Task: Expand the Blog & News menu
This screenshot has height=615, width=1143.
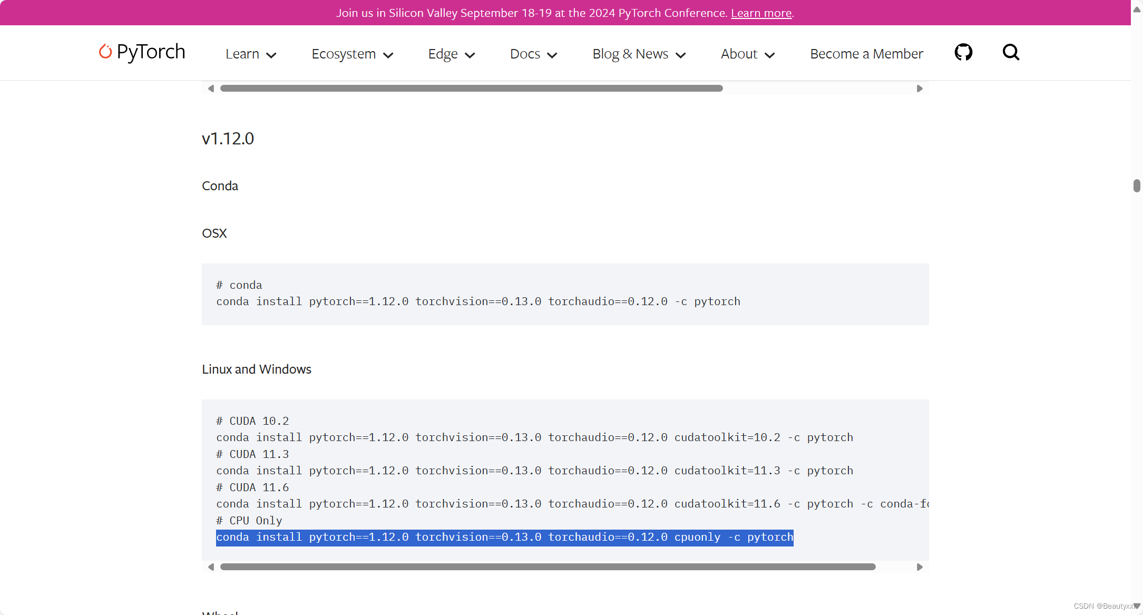Action: [x=639, y=54]
